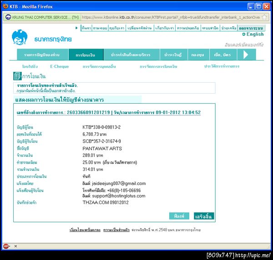273x260 pixels.
Task: Click ออกจากระบบ to log out
Action: pyautogui.click(x=251, y=28)
